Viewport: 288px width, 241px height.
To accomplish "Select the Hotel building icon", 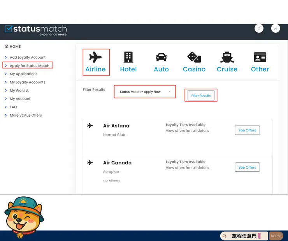I will tap(128, 57).
